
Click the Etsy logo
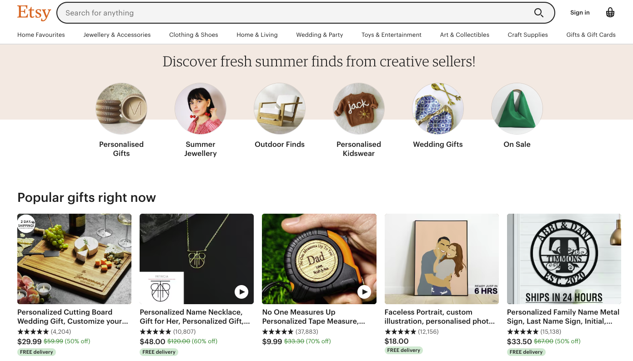34,13
